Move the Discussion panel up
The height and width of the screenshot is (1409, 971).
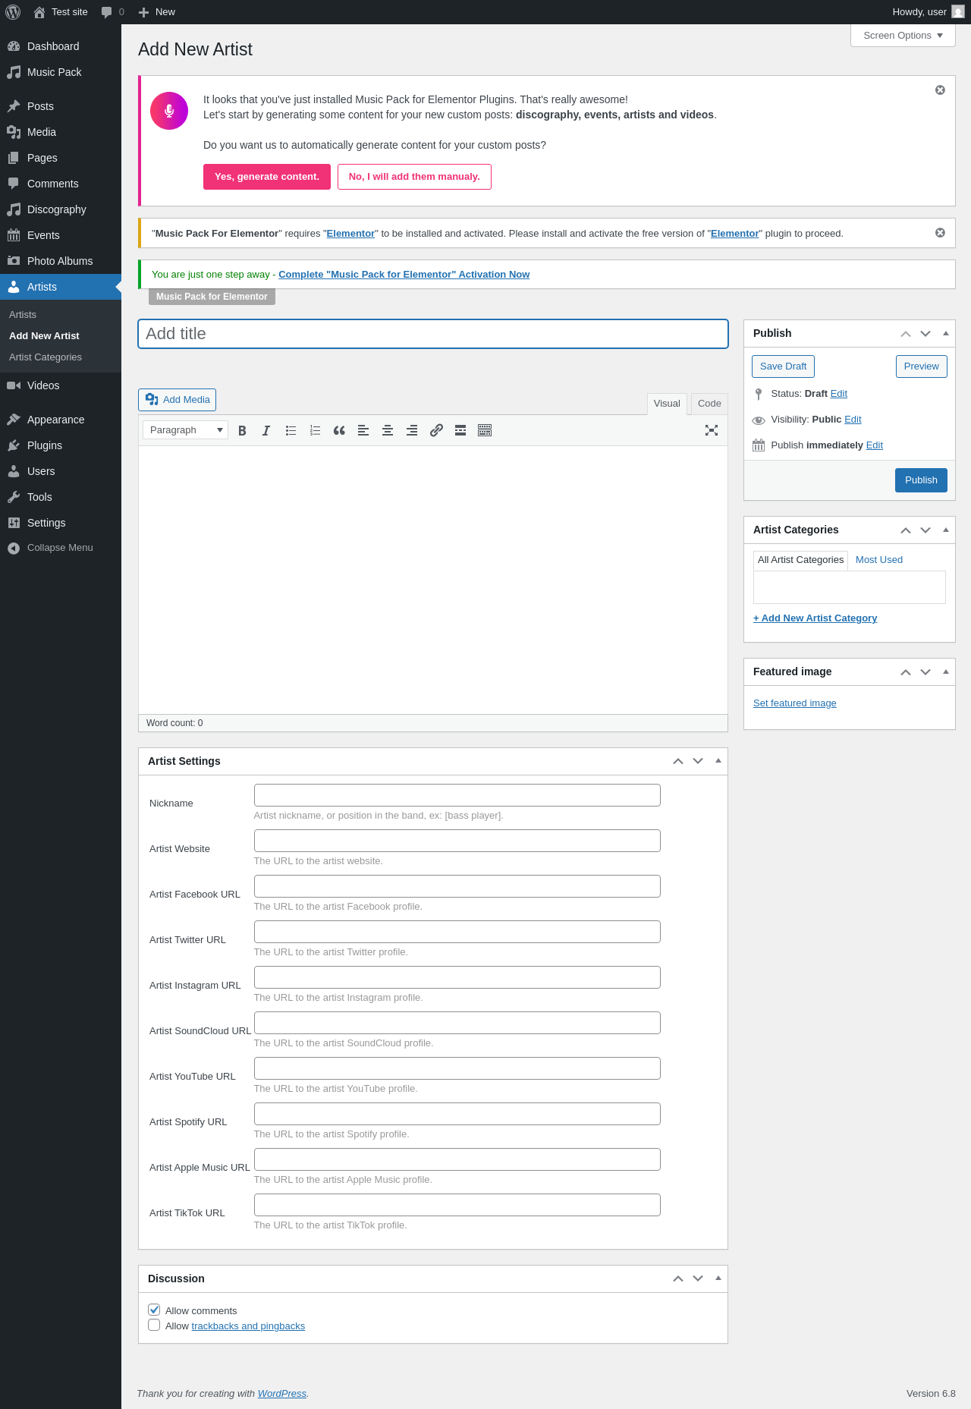(x=678, y=1278)
